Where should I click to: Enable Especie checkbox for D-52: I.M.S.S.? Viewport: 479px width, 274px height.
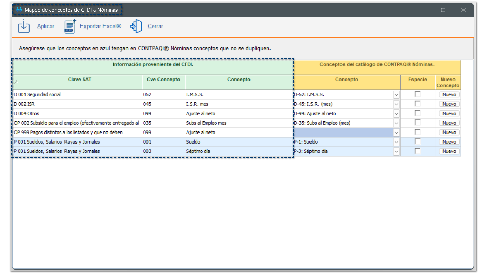[x=417, y=94]
